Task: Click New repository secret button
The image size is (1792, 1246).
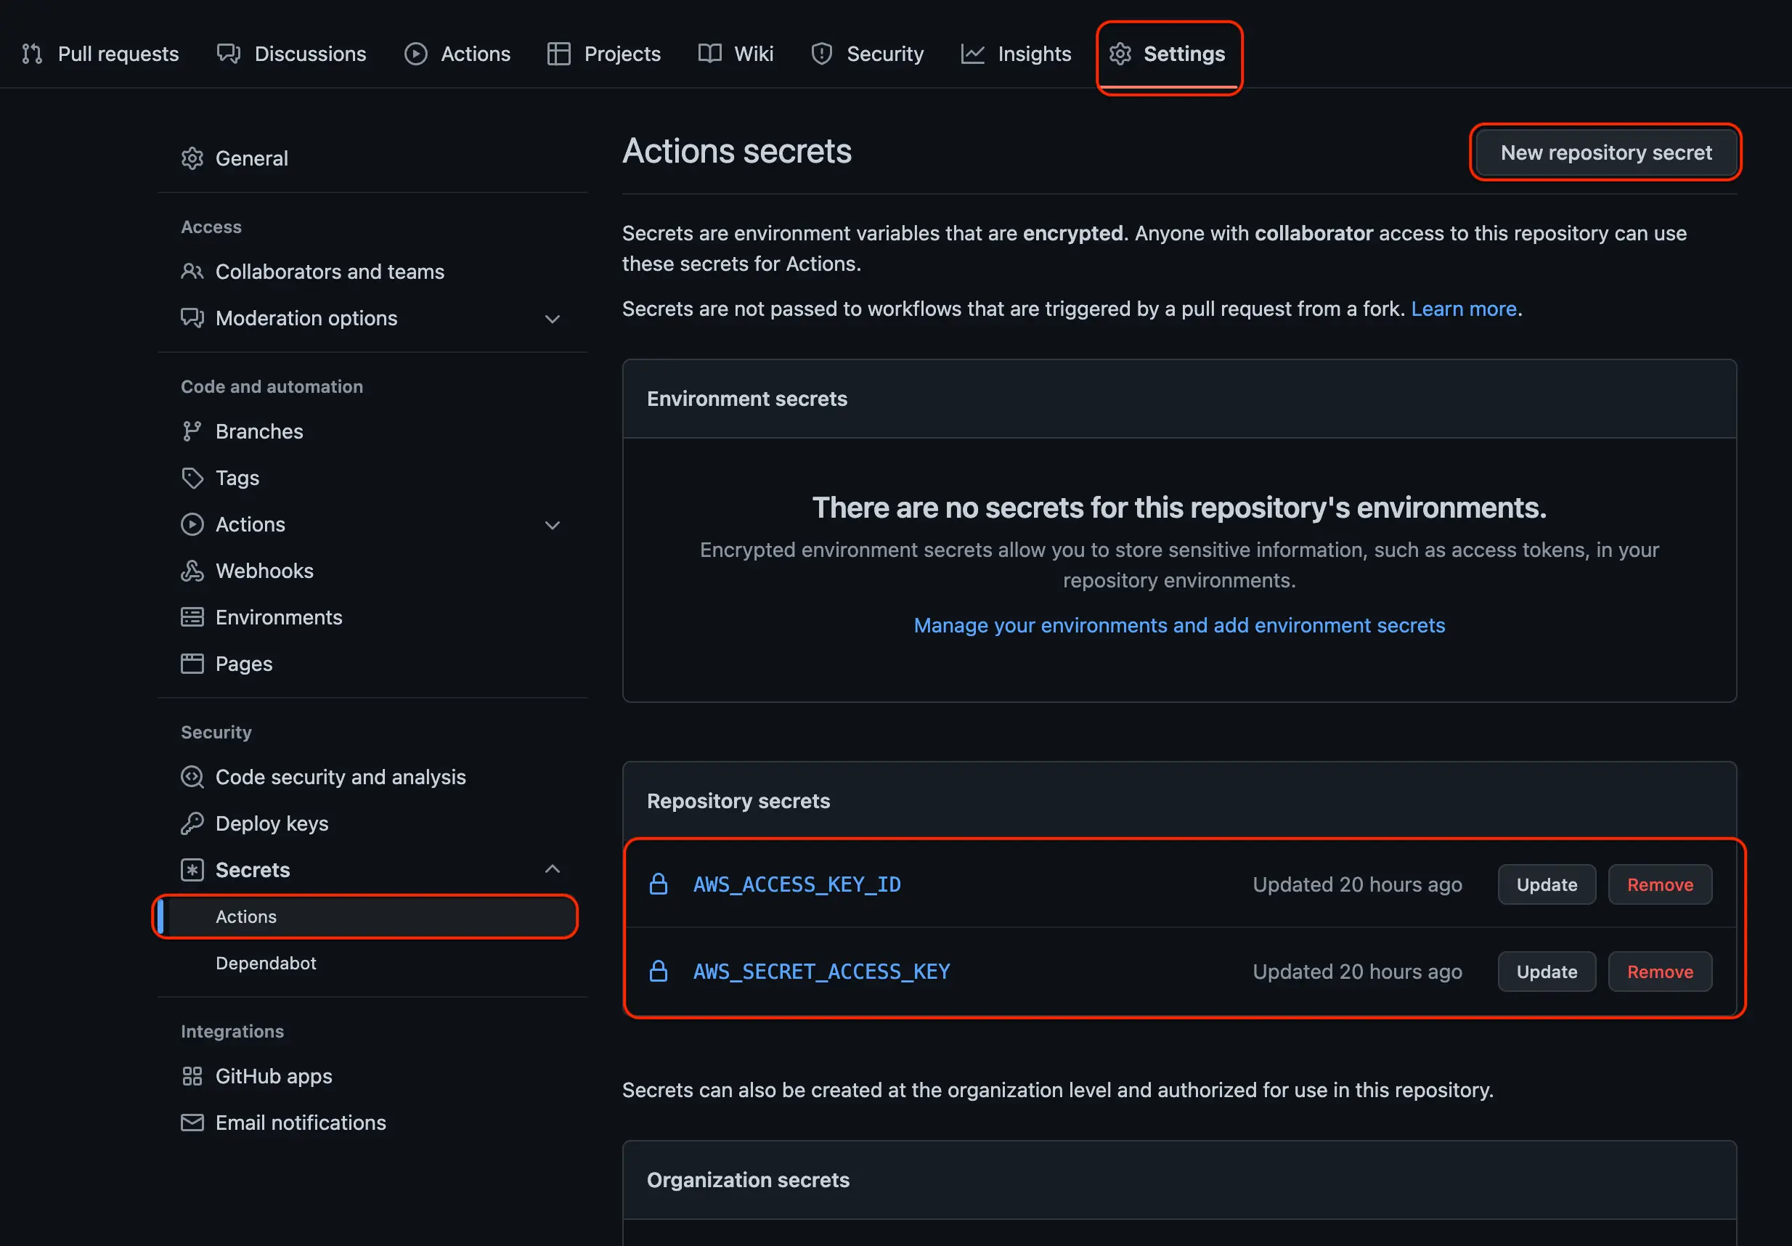Action: pyautogui.click(x=1605, y=152)
